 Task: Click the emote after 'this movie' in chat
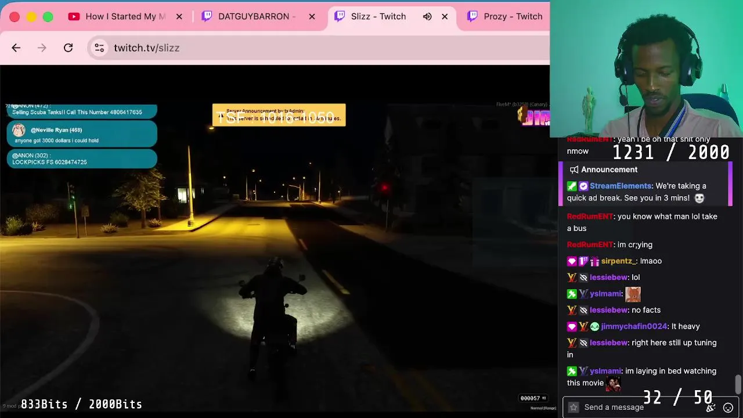tap(614, 383)
